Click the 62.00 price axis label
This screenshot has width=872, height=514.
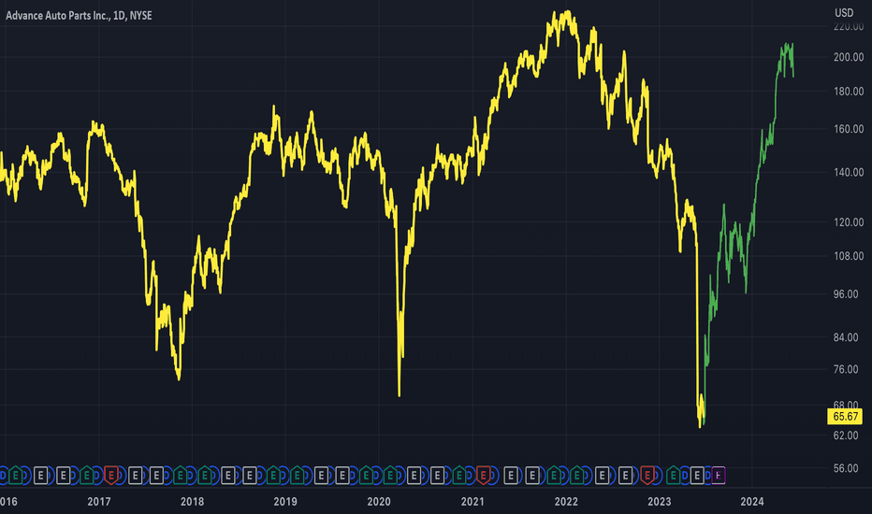pyautogui.click(x=845, y=435)
